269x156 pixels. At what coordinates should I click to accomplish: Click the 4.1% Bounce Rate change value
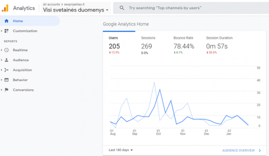click(x=178, y=52)
